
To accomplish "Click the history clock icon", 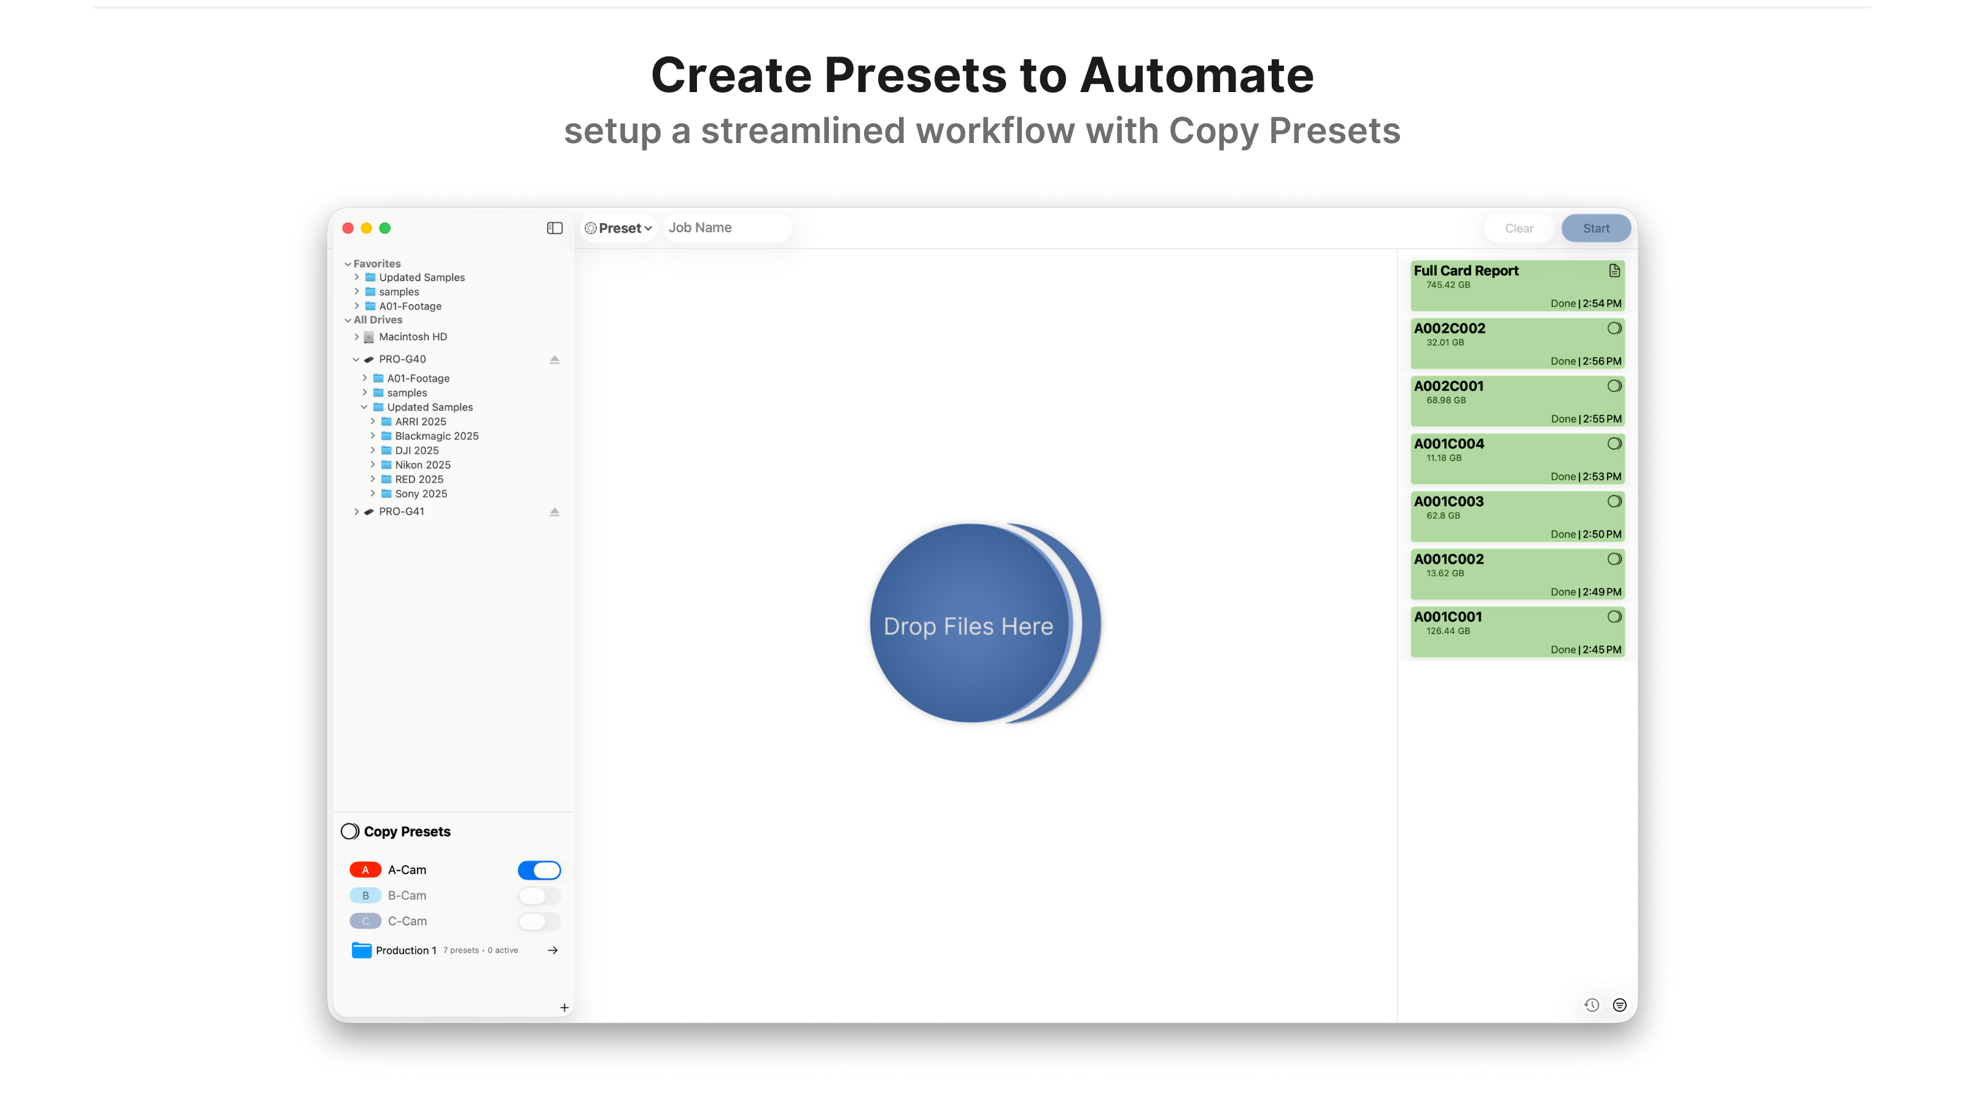I will 1591,1005.
